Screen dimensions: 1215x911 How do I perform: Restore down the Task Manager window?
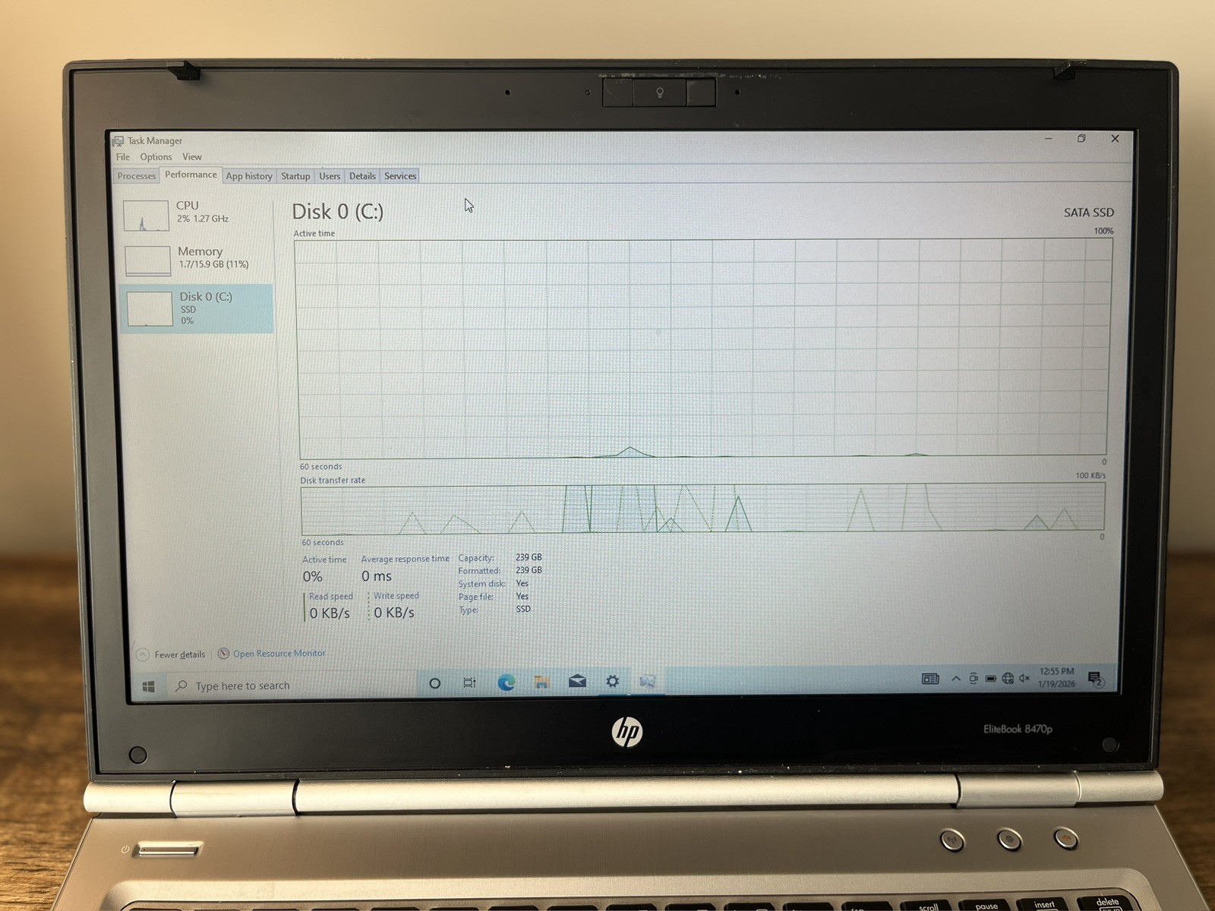click(x=1081, y=139)
